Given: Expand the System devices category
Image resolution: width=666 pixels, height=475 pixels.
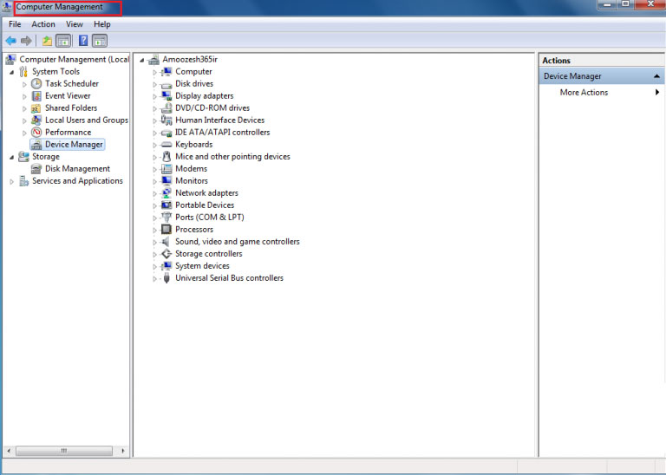Looking at the screenshot, I should tap(154, 267).
